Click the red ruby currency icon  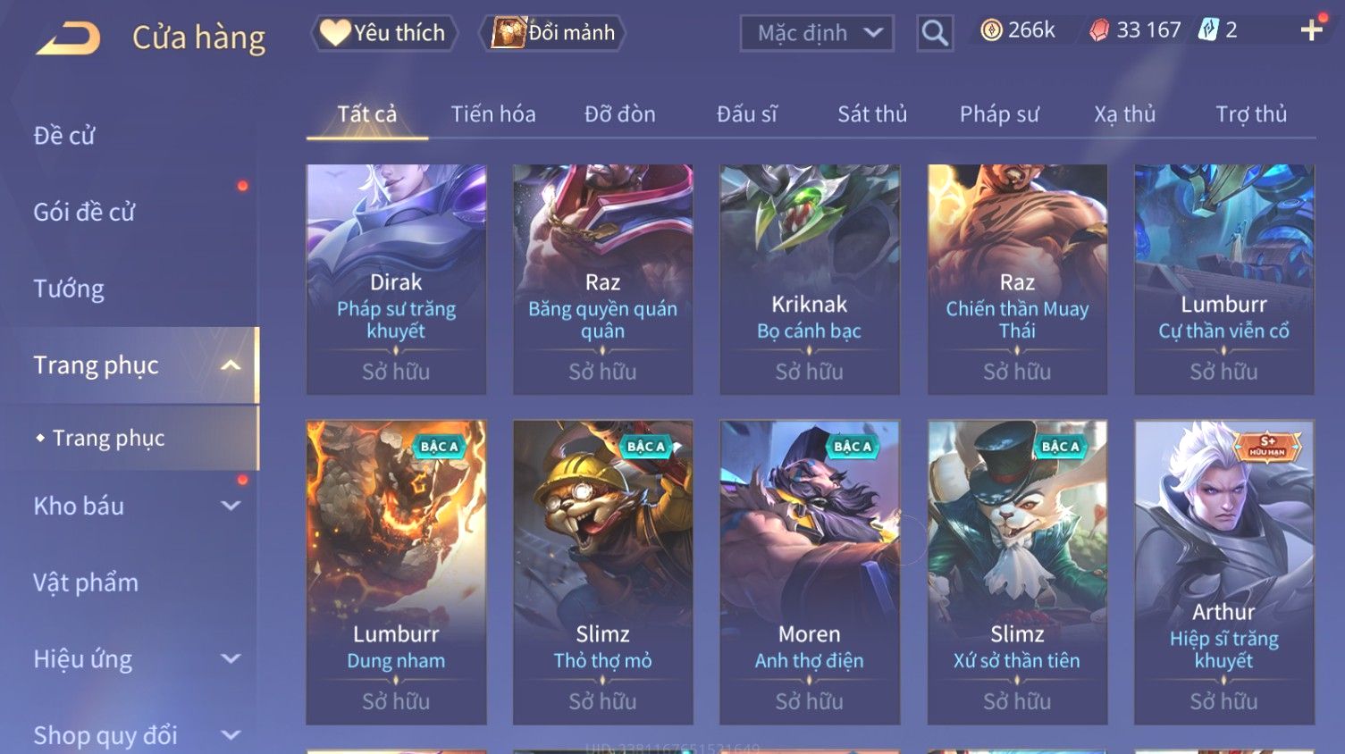coord(1099,30)
